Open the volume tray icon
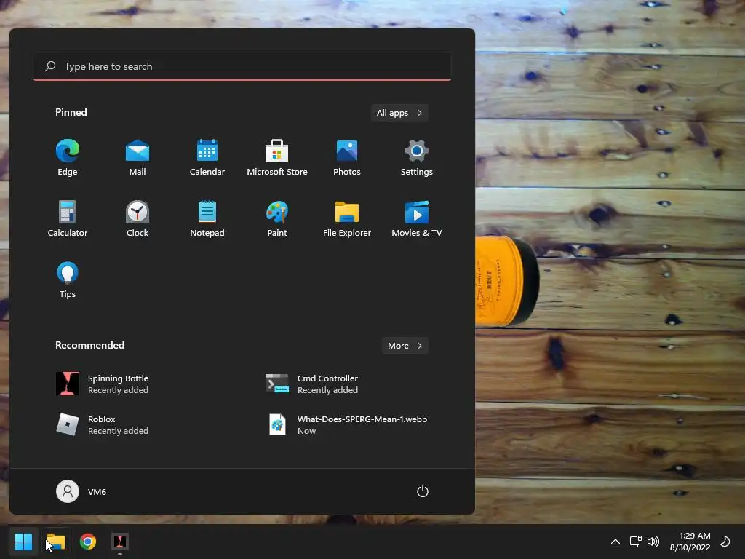This screenshot has height=559, width=745. click(653, 542)
